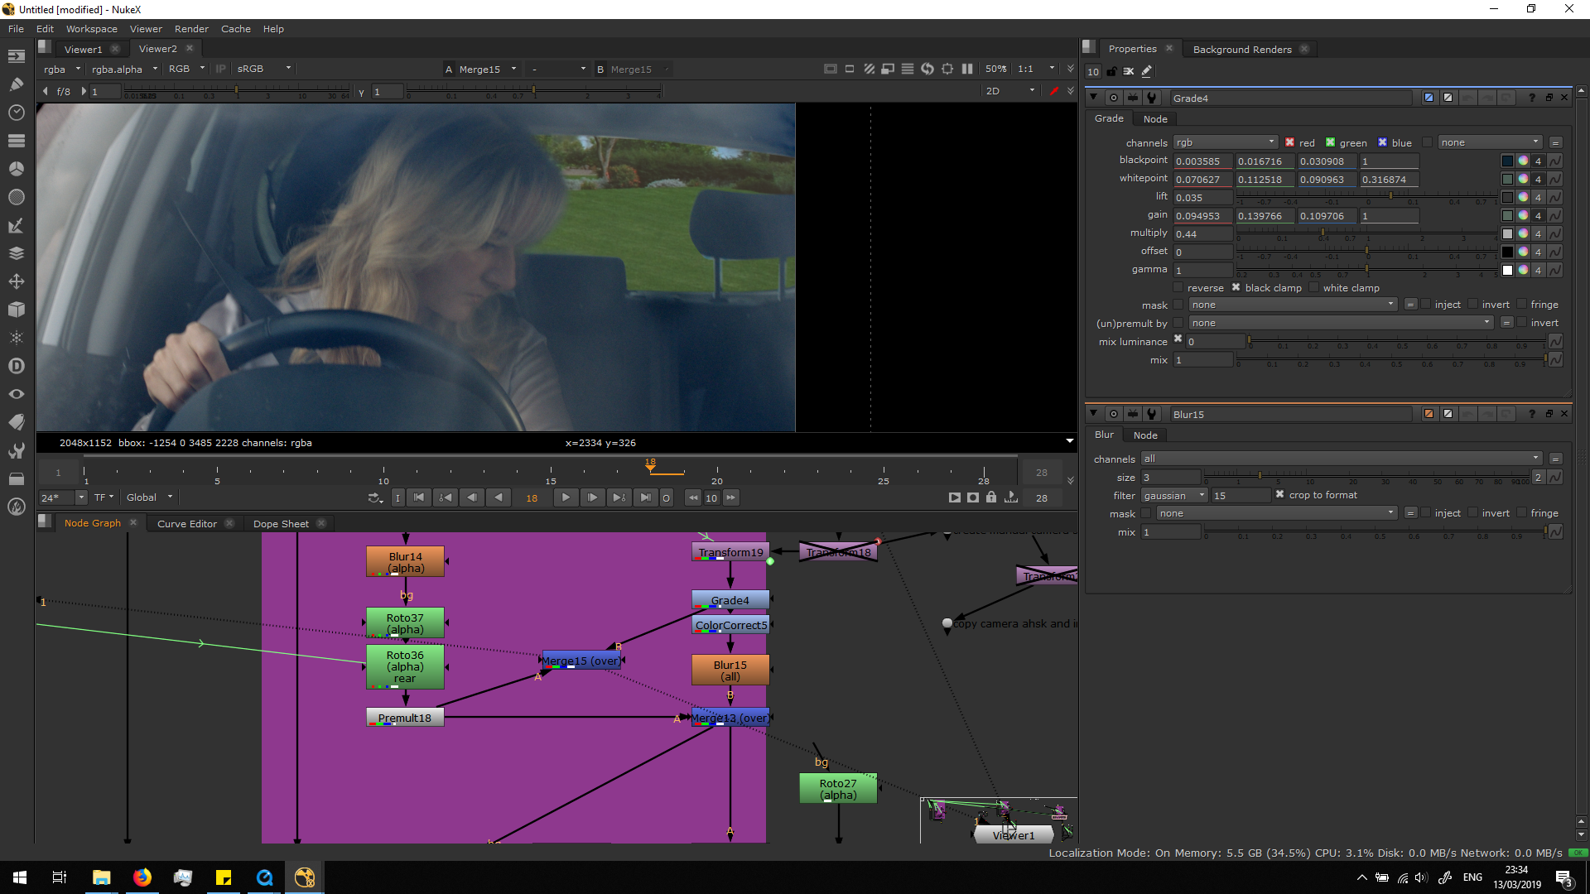
Task: Click the multiply white color swatch
Action: click(1507, 233)
